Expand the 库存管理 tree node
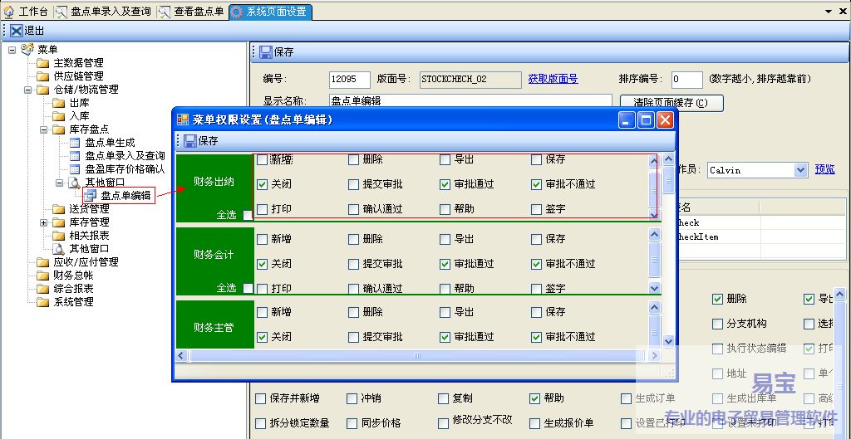This screenshot has width=851, height=439. (43, 222)
